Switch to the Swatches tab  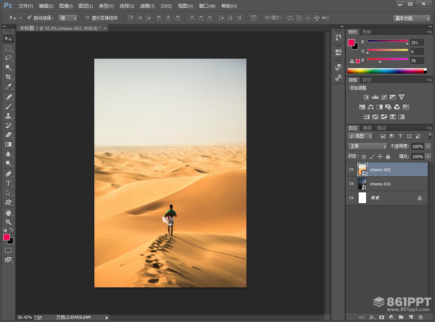pos(367,32)
